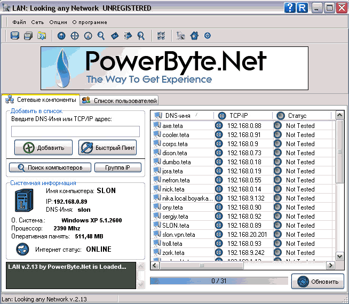349x304 pixels.
Task: Click the checklist grid toolbar icon
Action: (161, 36)
